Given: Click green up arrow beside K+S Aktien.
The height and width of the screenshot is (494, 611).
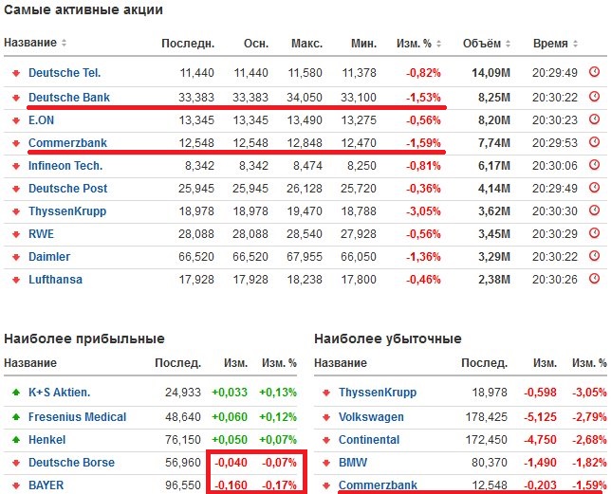Looking at the screenshot, I should pyautogui.click(x=15, y=393).
